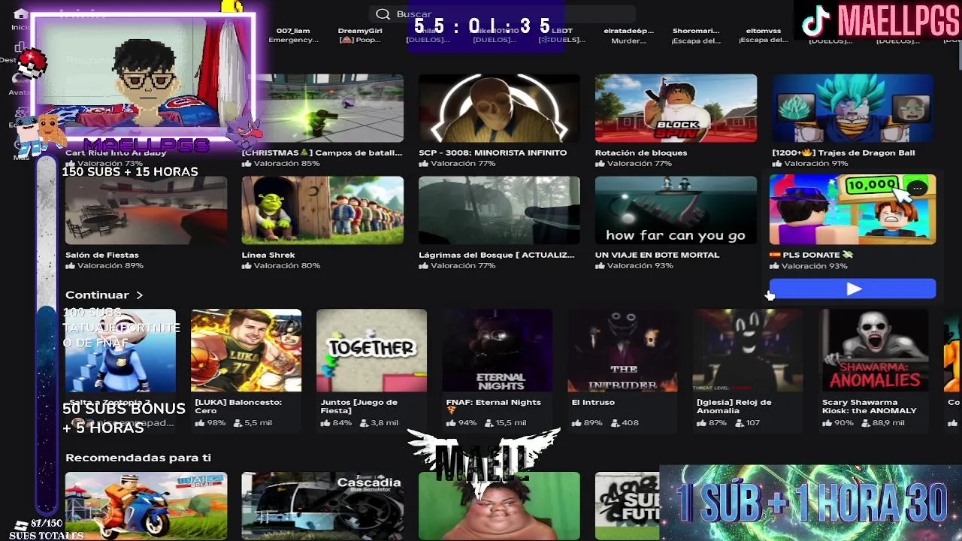Focus the Buscar search field

point(502,14)
